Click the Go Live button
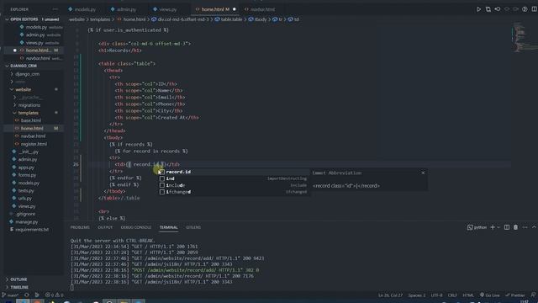 pos(489,295)
